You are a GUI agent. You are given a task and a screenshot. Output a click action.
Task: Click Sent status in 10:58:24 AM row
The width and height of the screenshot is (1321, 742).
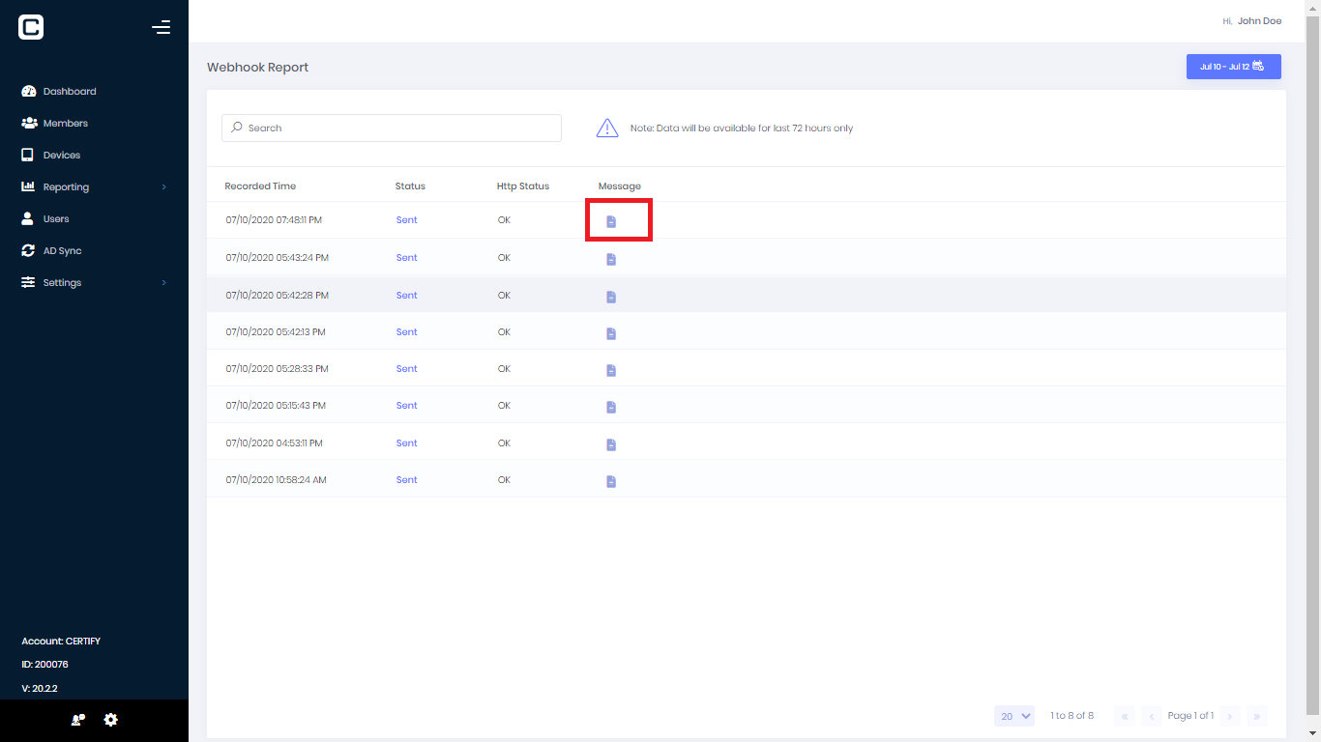(x=407, y=479)
